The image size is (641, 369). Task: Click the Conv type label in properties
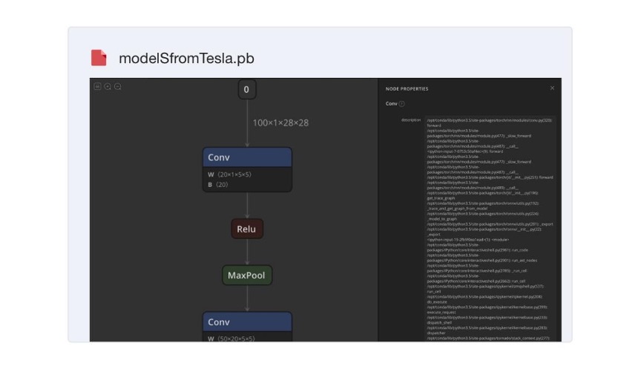click(x=391, y=104)
